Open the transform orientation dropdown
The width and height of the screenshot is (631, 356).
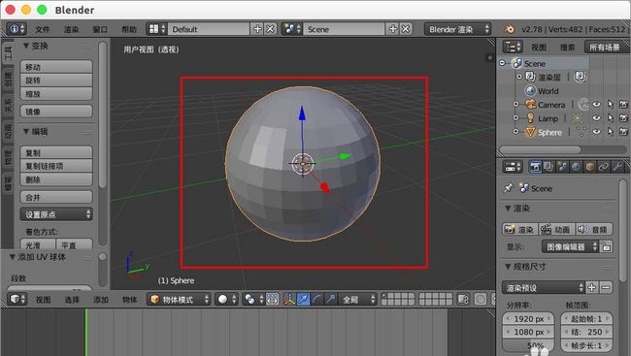tap(359, 300)
